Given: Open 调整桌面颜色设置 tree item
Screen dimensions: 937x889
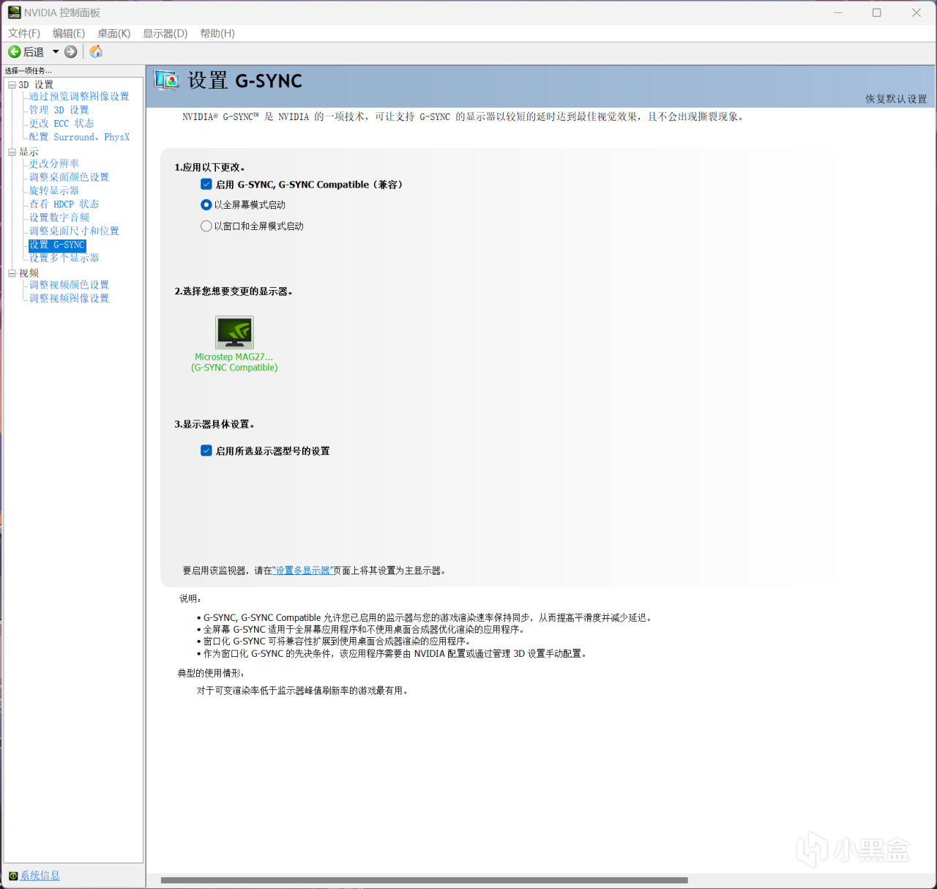Looking at the screenshot, I should coord(69,177).
